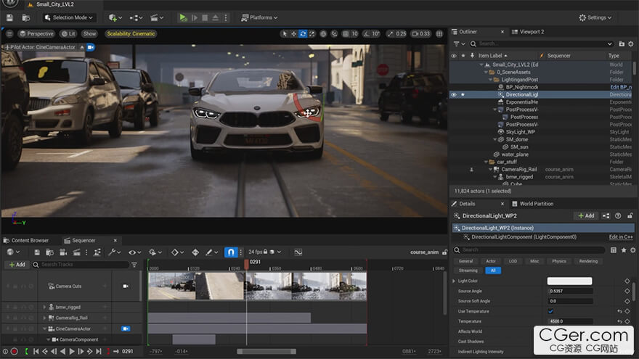Image resolution: width=639 pixels, height=359 pixels.
Task: Expand the CameraRig_Rail track in Sequencer
Action: [44, 318]
